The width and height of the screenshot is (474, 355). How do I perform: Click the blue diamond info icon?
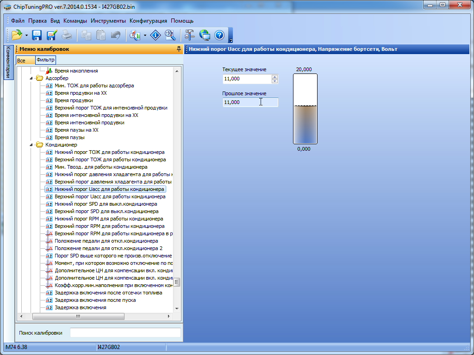156,35
